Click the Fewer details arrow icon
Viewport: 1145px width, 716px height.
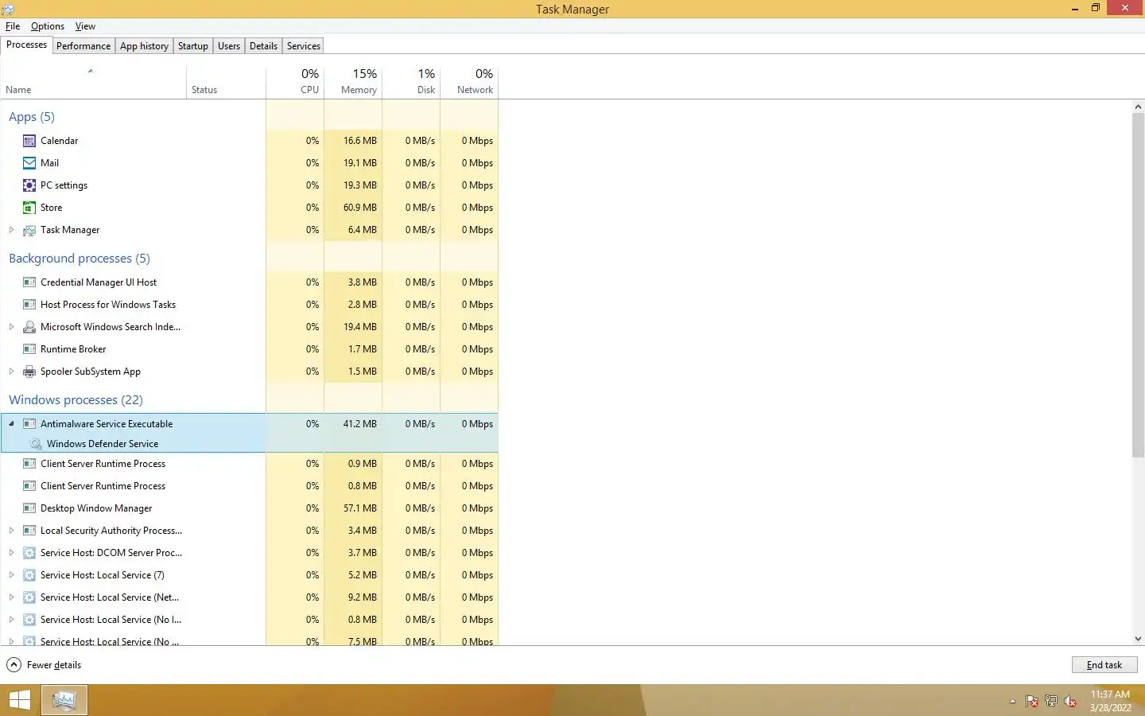click(x=14, y=665)
